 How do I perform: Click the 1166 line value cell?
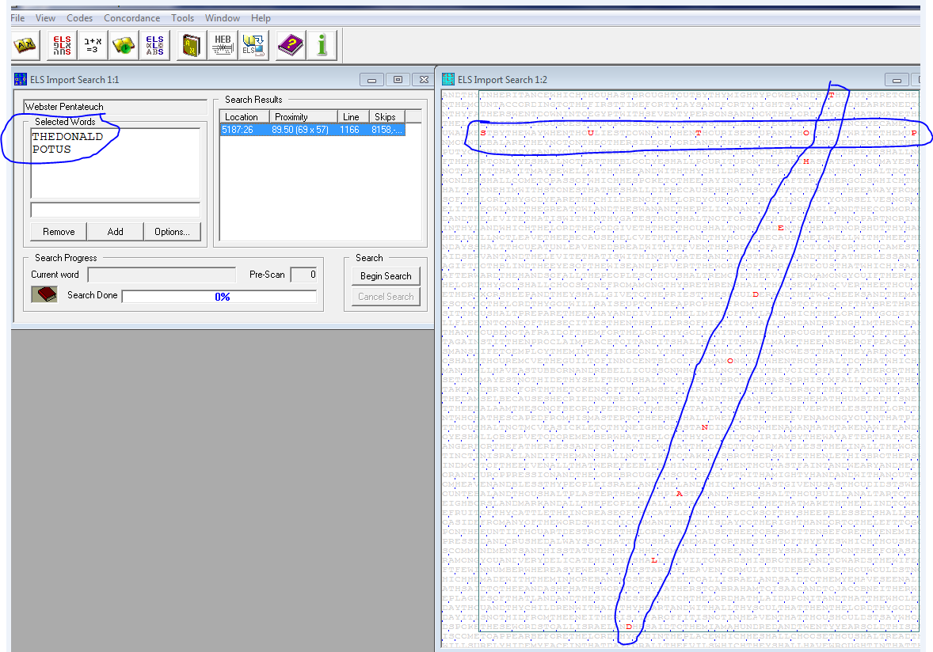click(x=350, y=130)
